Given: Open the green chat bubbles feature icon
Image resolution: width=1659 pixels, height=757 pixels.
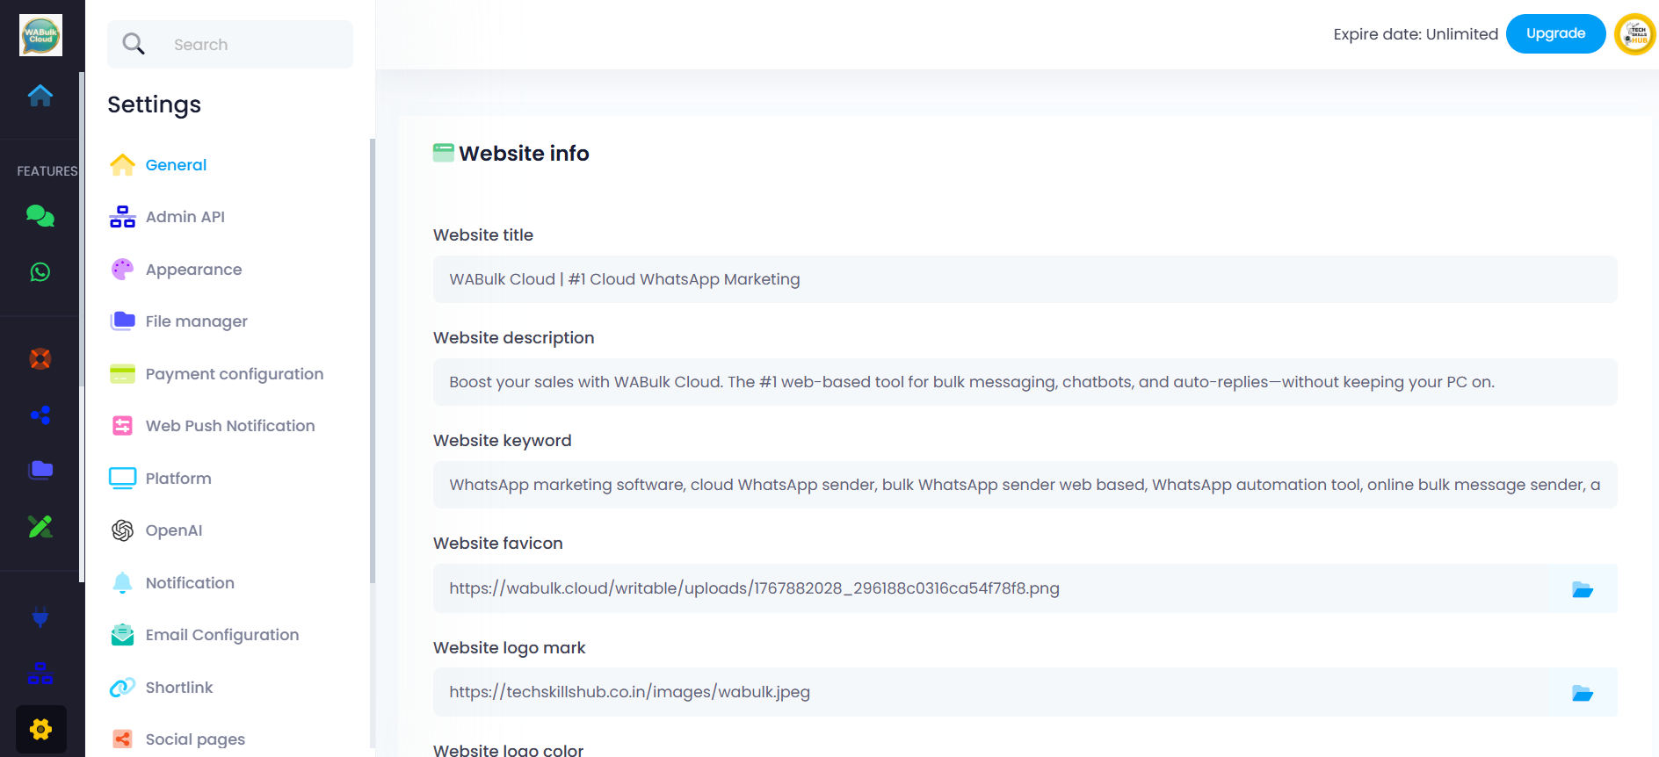Looking at the screenshot, I should coord(40,216).
